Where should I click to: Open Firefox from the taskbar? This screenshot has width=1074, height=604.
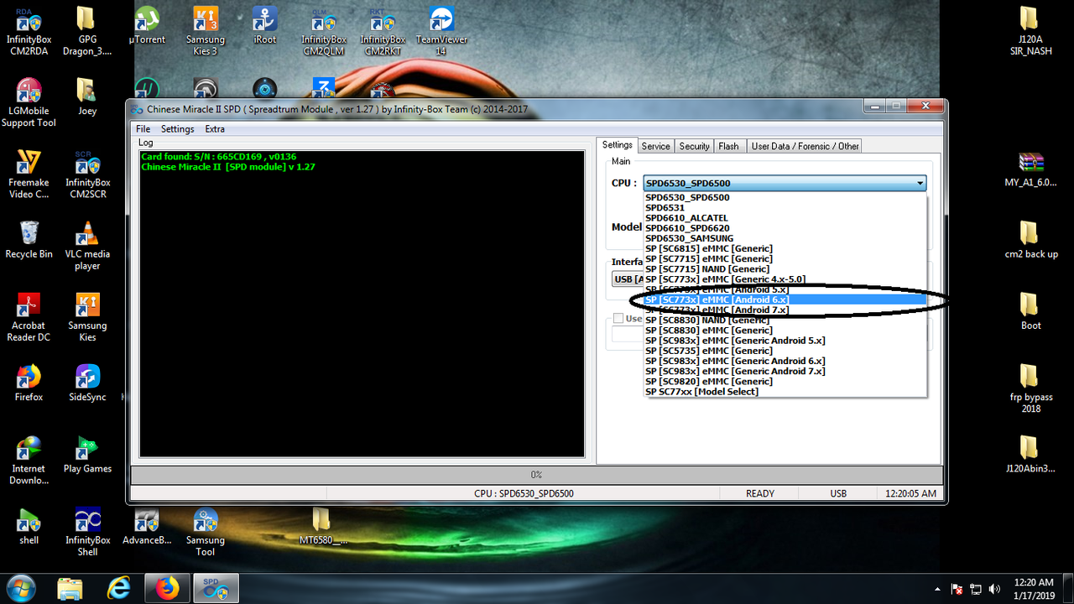click(x=167, y=589)
